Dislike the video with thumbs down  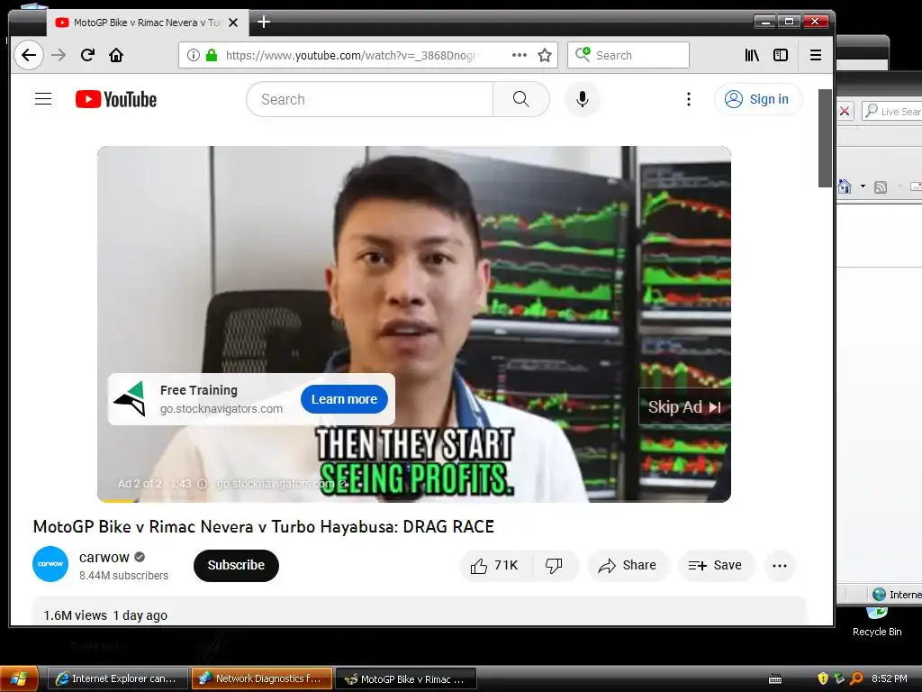click(x=554, y=566)
